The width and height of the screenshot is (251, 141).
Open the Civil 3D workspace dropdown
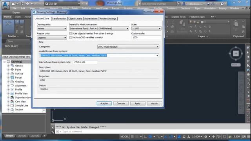pyautogui.click(x=63, y=4)
